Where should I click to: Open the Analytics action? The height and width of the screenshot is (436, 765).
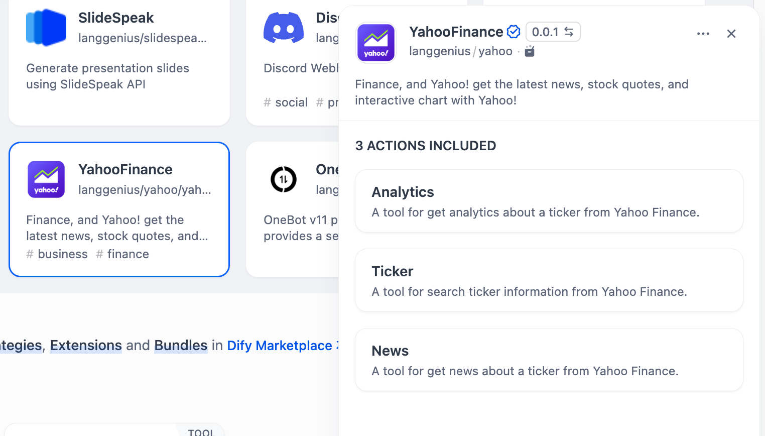click(549, 201)
